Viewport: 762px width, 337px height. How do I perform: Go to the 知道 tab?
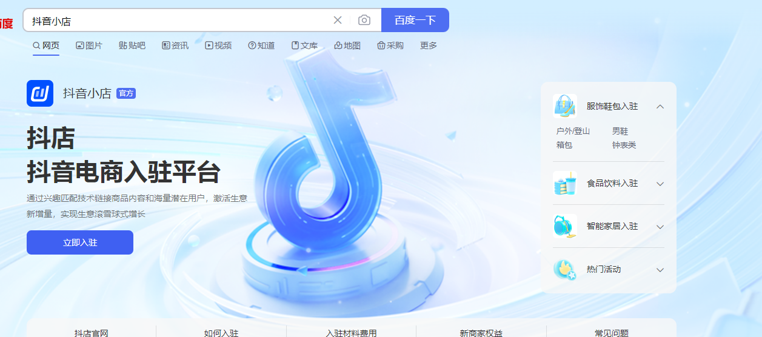click(x=261, y=45)
